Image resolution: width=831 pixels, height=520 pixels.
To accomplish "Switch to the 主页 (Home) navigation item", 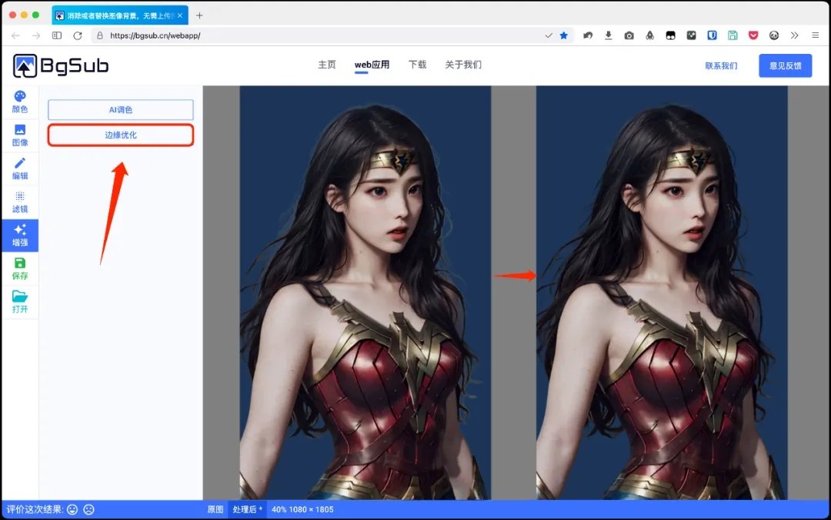I will coord(326,65).
